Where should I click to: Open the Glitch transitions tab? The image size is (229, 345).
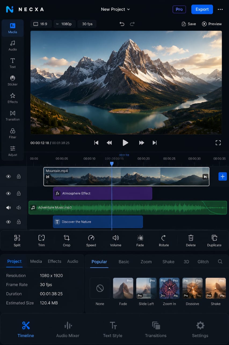pos(203,262)
